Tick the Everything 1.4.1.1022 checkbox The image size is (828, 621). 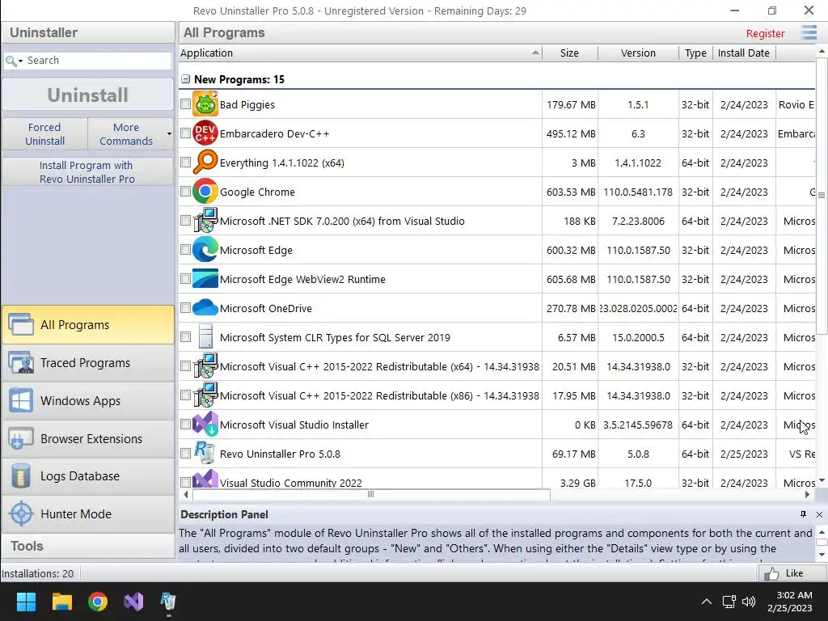(x=185, y=162)
